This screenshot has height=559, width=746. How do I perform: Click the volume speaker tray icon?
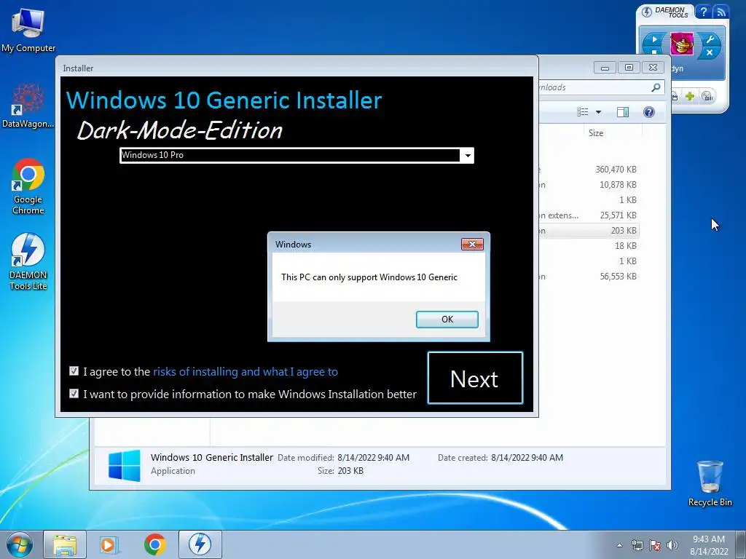pyautogui.click(x=672, y=545)
